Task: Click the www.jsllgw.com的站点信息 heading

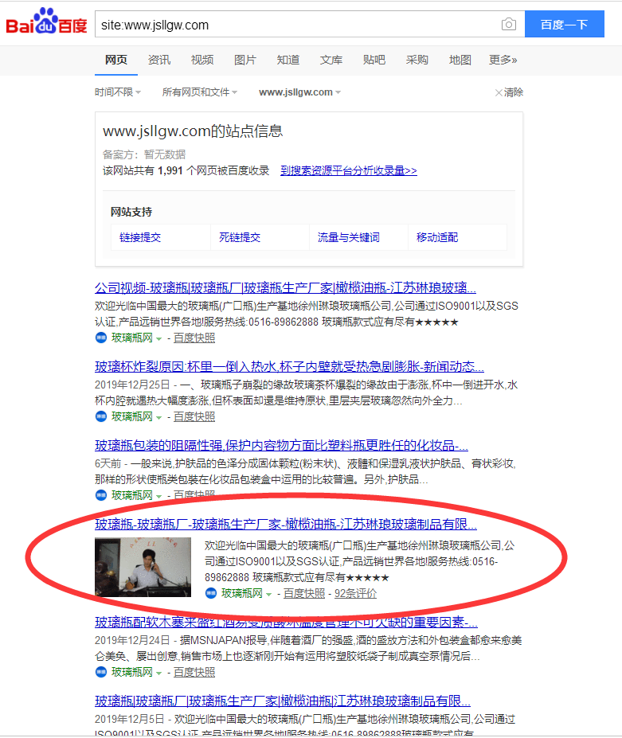Action: coord(193,131)
